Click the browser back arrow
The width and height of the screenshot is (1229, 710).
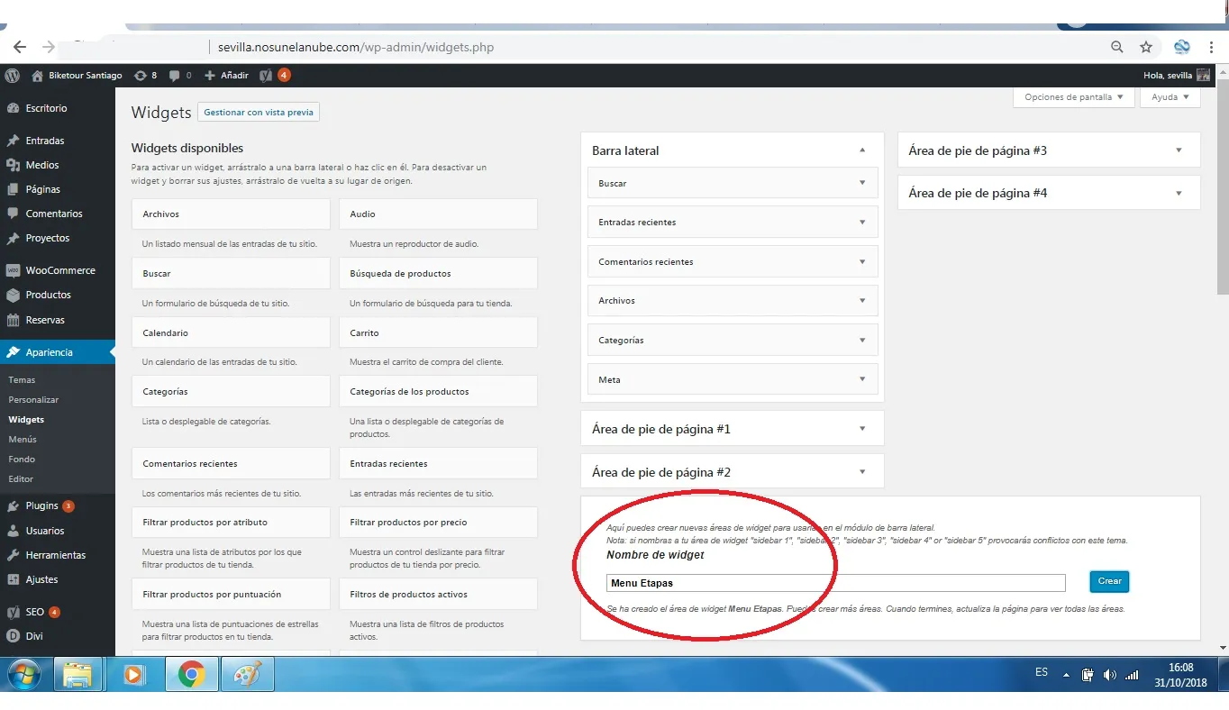pyautogui.click(x=20, y=47)
